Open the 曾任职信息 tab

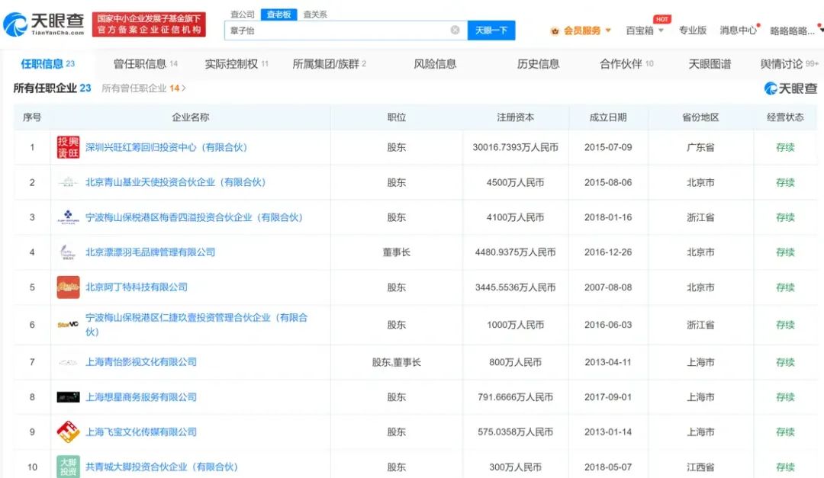coord(140,64)
